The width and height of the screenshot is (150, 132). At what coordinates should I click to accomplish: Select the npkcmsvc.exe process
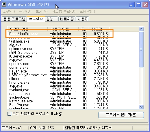[x=58, y=49]
